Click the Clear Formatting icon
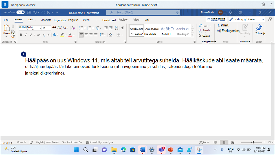Screen dimensions: 275x155 point(73,28)
